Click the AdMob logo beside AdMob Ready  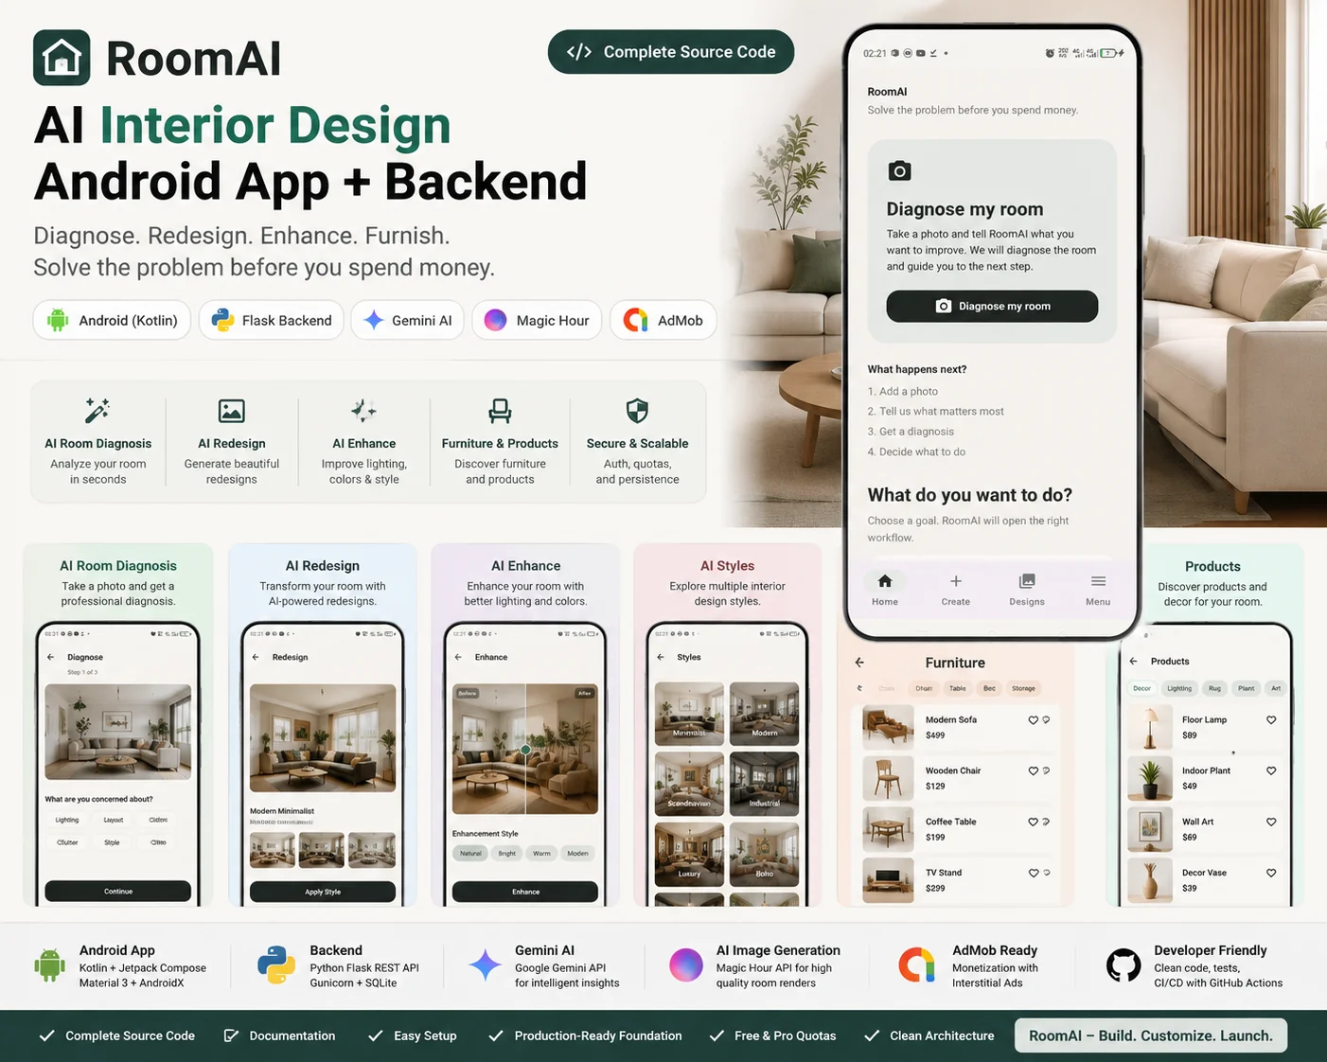(916, 965)
